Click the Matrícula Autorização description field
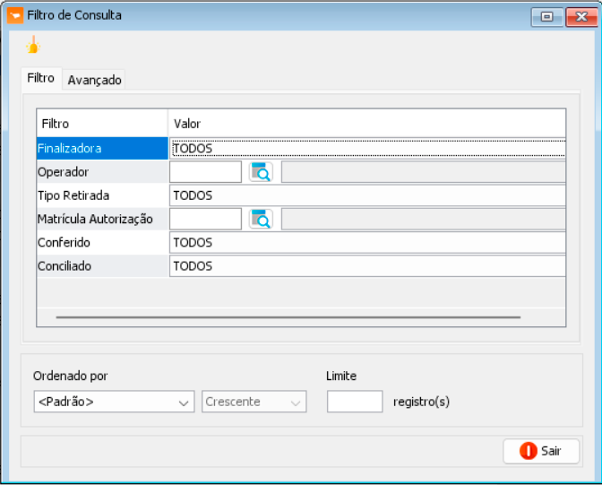602x485 pixels. (423, 219)
